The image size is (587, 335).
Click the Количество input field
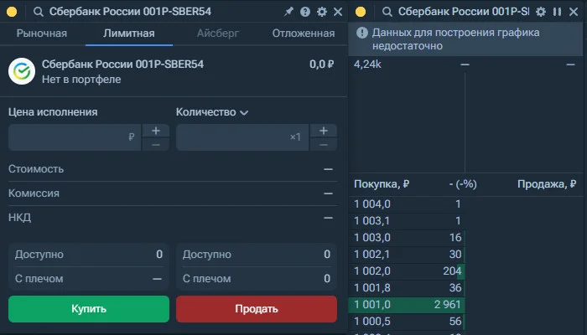(x=242, y=137)
